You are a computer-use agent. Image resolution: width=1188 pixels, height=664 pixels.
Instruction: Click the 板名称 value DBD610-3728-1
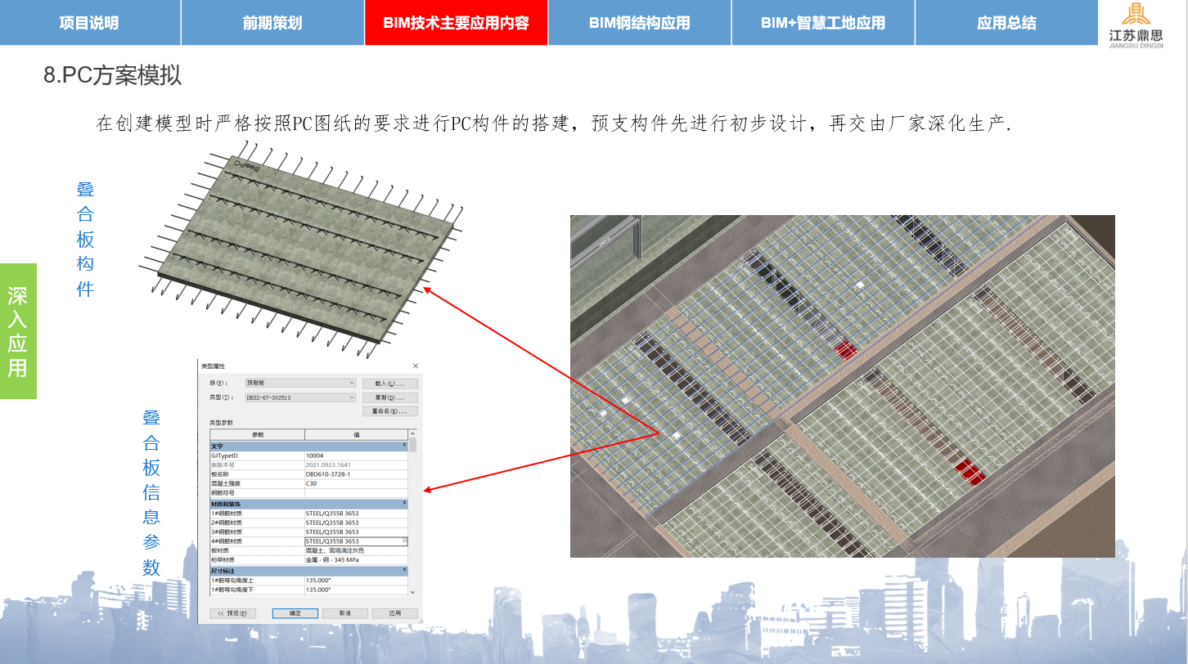coord(328,474)
